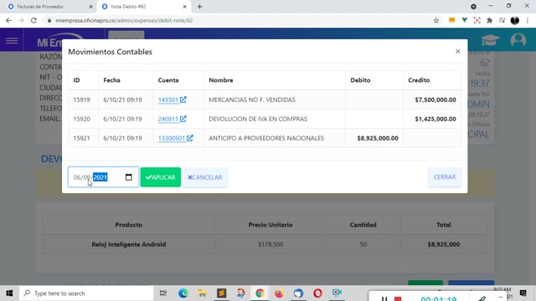Open the Chrome three-dot menu
The image size is (536, 301).
pos(528,20)
